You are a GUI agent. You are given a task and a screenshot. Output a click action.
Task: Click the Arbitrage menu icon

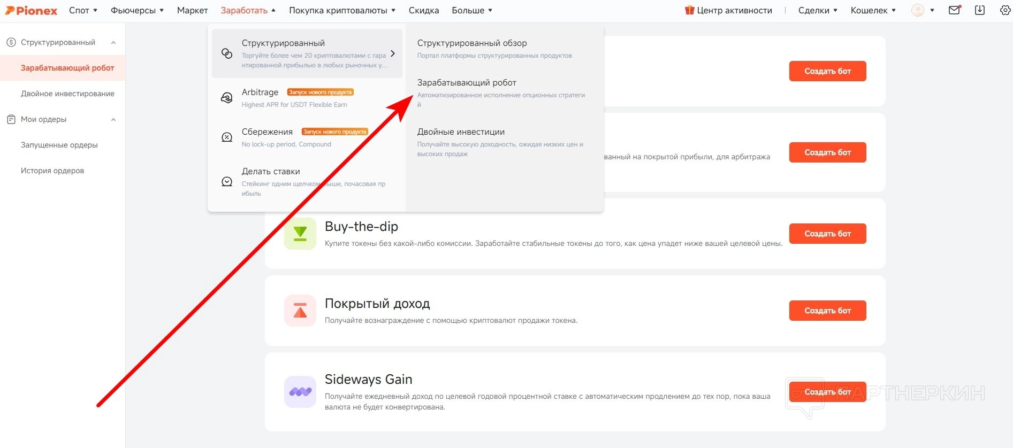227,98
